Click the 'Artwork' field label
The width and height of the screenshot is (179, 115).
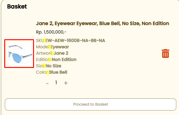(44, 53)
